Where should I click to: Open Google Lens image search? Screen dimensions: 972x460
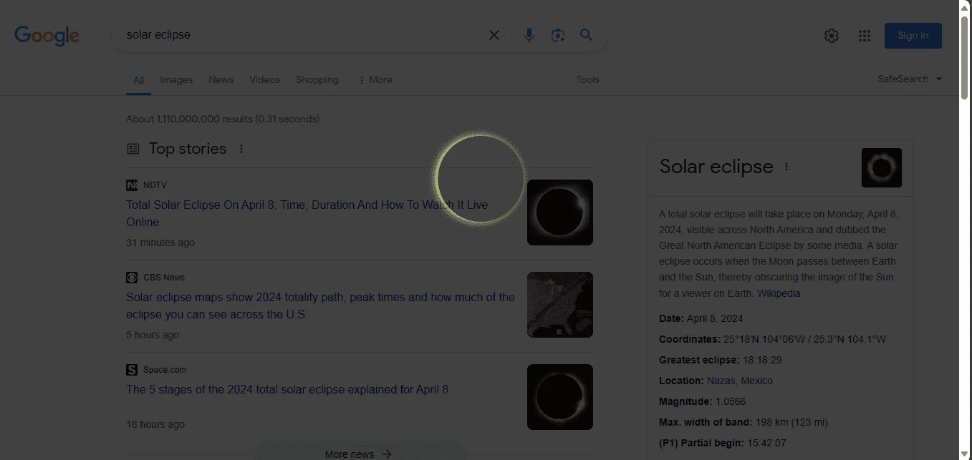point(558,35)
